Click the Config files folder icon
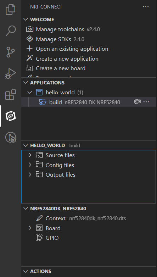The height and width of the screenshot is (277, 157). 39,165
